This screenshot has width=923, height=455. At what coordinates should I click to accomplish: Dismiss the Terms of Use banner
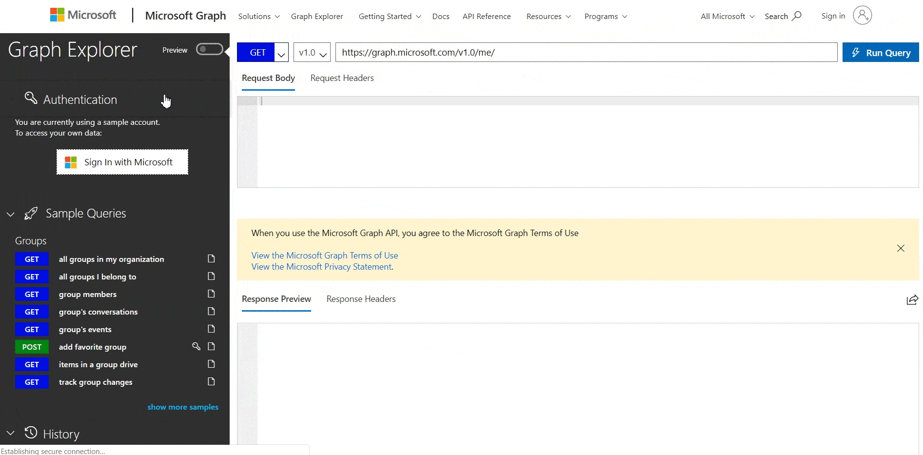pyautogui.click(x=901, y=248)
